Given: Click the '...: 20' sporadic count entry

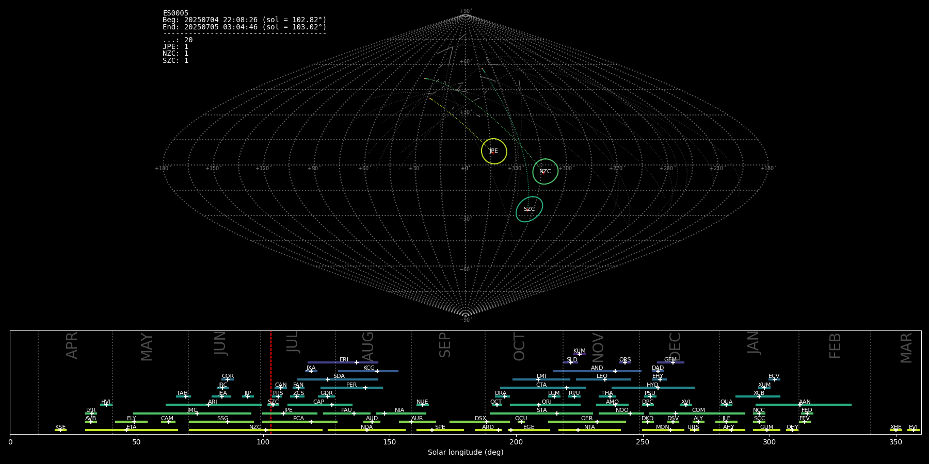Looking at the screenshot, I should pos(178,40).
